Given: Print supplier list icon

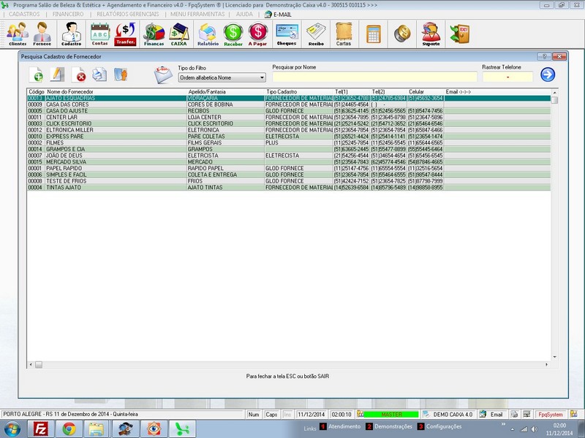Looking at the screenshot, I should pos(99,74).
